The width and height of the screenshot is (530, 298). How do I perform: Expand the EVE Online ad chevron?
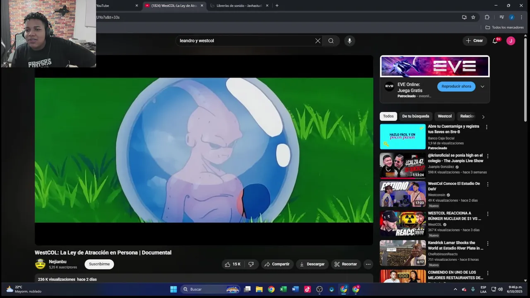482,87
